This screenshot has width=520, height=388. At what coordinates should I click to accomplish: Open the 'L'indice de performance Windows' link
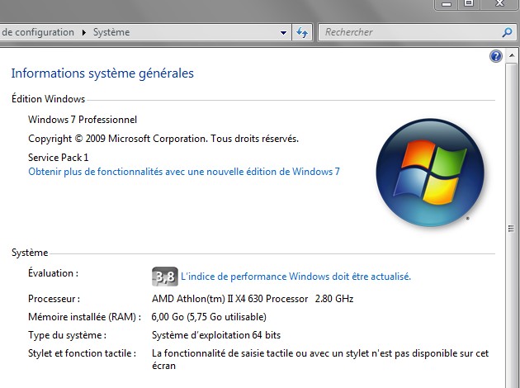(x=295, y=277)
